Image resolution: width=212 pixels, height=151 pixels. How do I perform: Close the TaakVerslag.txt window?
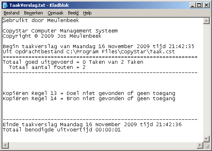pos(206,5)
